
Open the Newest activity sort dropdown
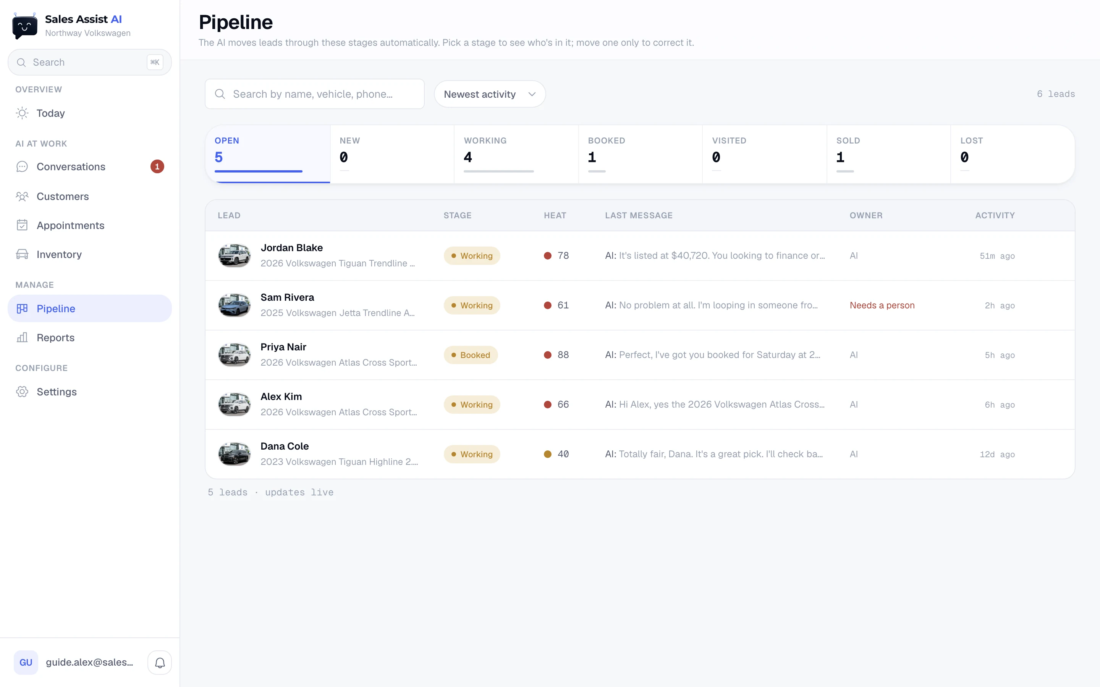(x=490, y=94)
